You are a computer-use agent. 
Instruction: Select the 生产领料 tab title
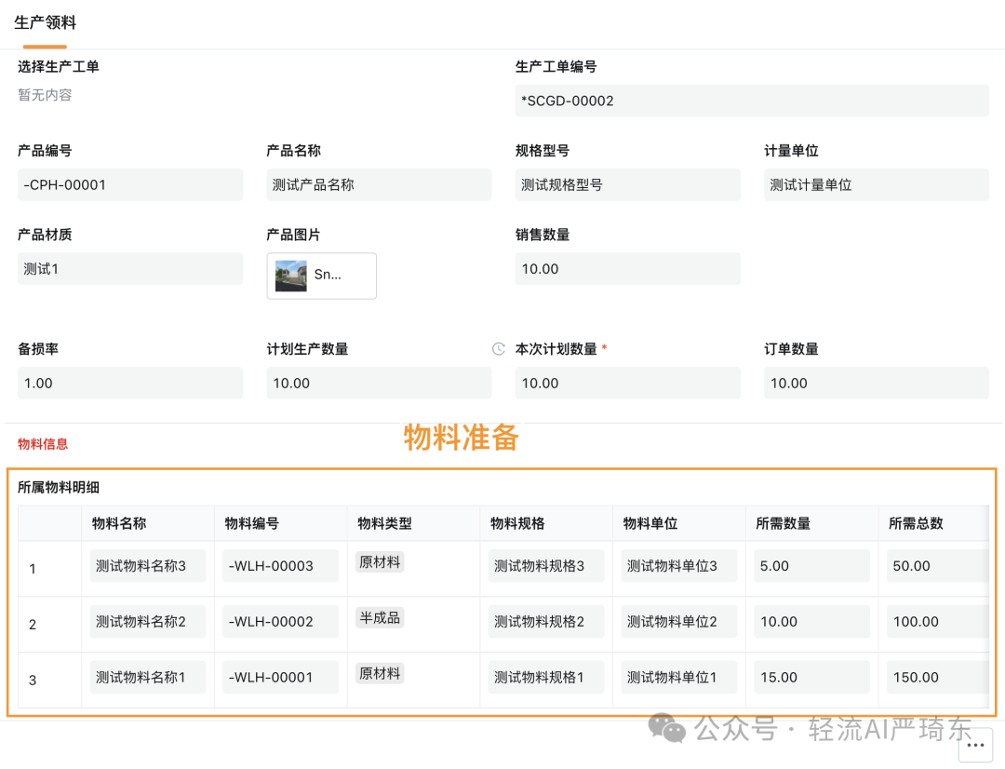point(45,22)
